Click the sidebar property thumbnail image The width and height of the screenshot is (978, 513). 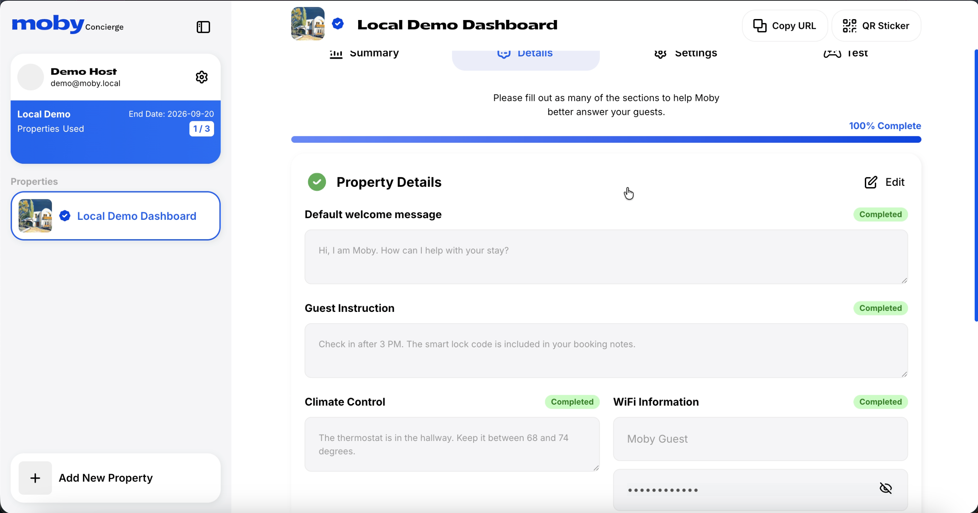coord(35,216)
